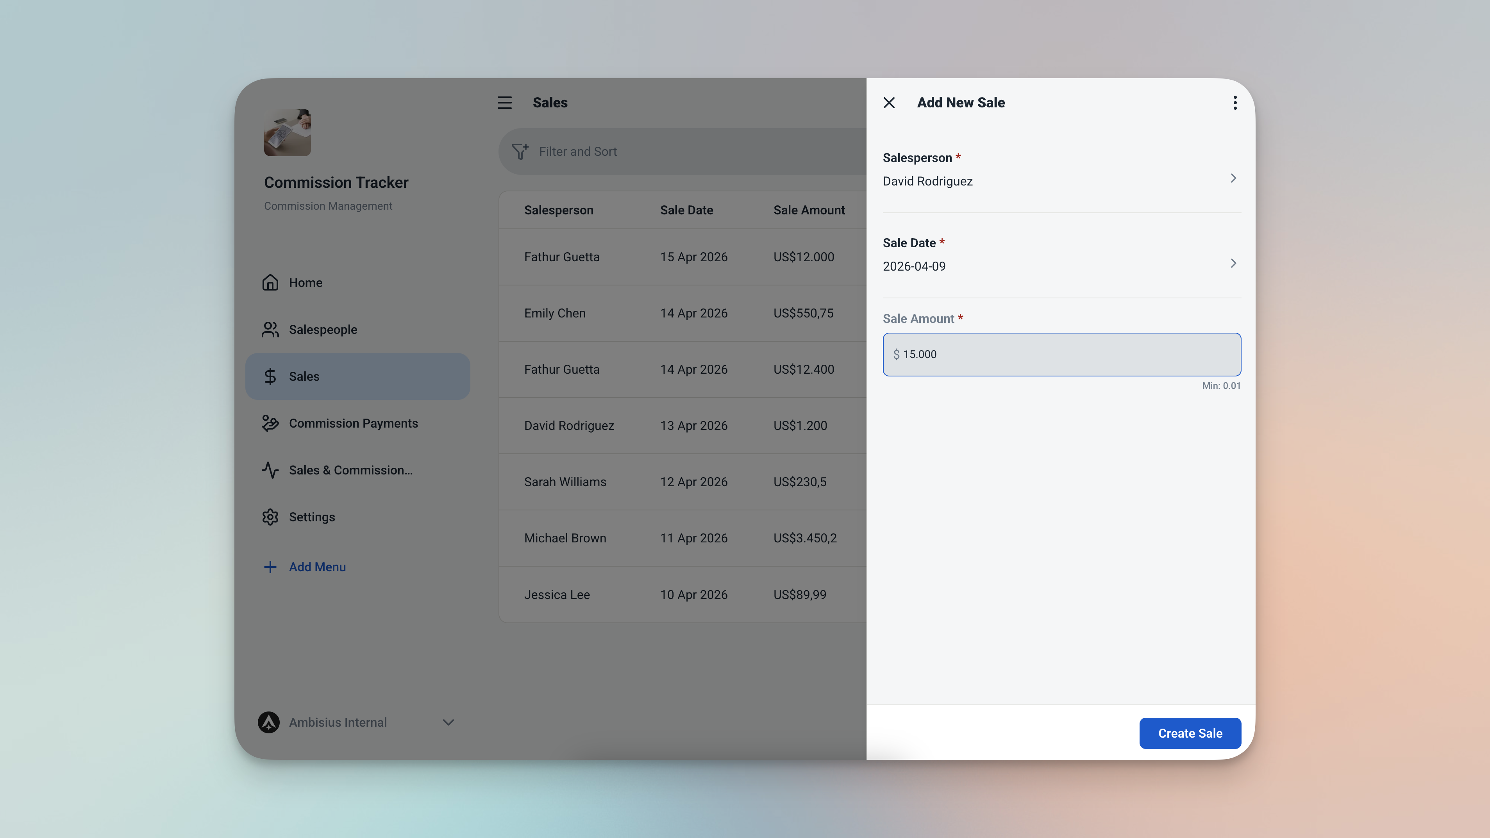The width and height of the screenshot is (1490, 838).
Task: Click the Commission Payments hand-coins icon
Action: coord(270,423)
